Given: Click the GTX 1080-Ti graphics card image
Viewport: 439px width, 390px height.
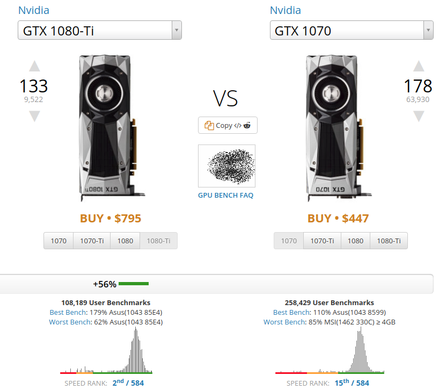Looking at the screenshot, I should coord(108,128).
